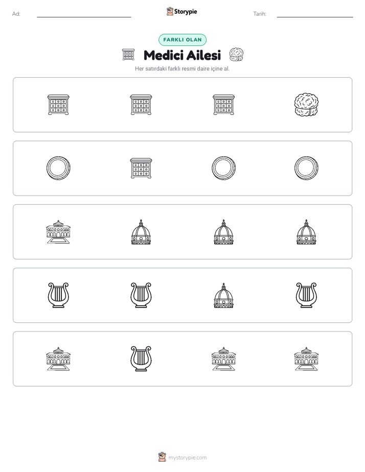Click the dome cathedral among the lyres

point(223,295)
